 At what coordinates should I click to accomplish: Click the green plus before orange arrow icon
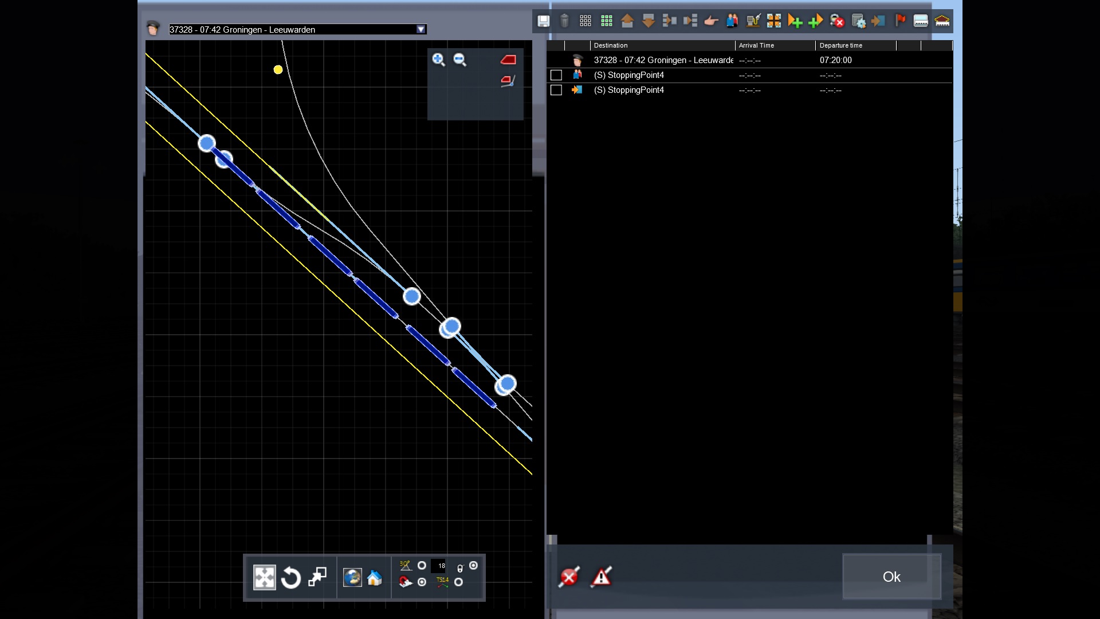[816, 21]
